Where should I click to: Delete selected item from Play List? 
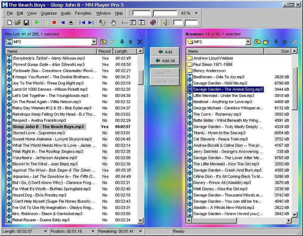[x=140, y=42]
